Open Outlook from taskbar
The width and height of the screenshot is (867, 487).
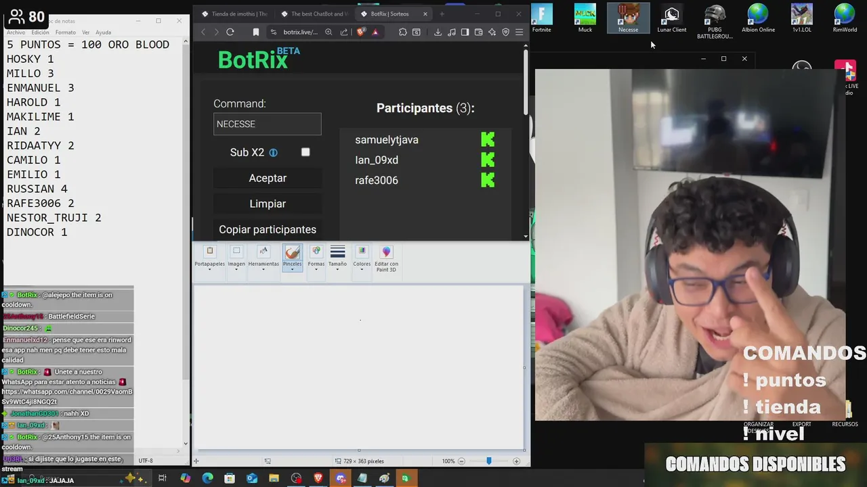[251, 478]
